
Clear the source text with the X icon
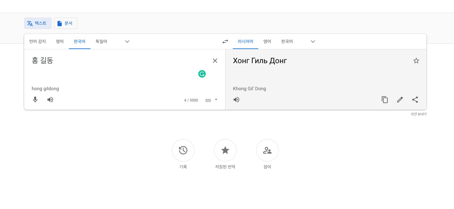click(x=215, y=61)
